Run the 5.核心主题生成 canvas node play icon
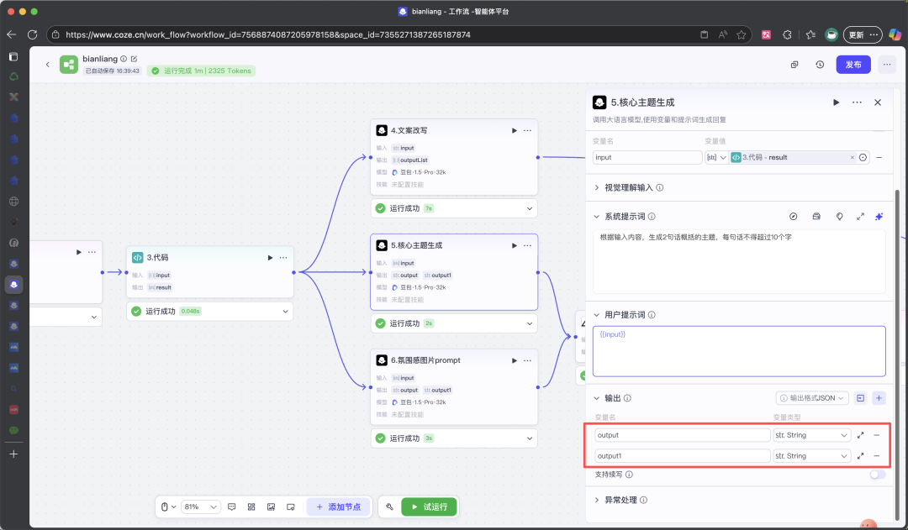 515,246
